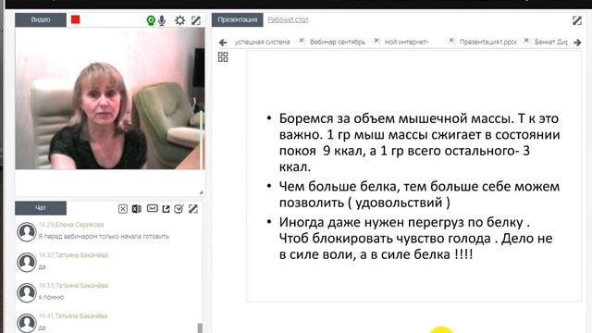Toggle the green webcam icon

click(151, 20)
